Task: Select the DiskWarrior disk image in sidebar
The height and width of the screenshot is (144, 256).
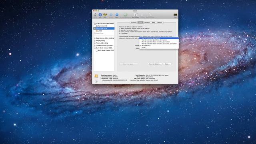Action: [x=104, y=46]
